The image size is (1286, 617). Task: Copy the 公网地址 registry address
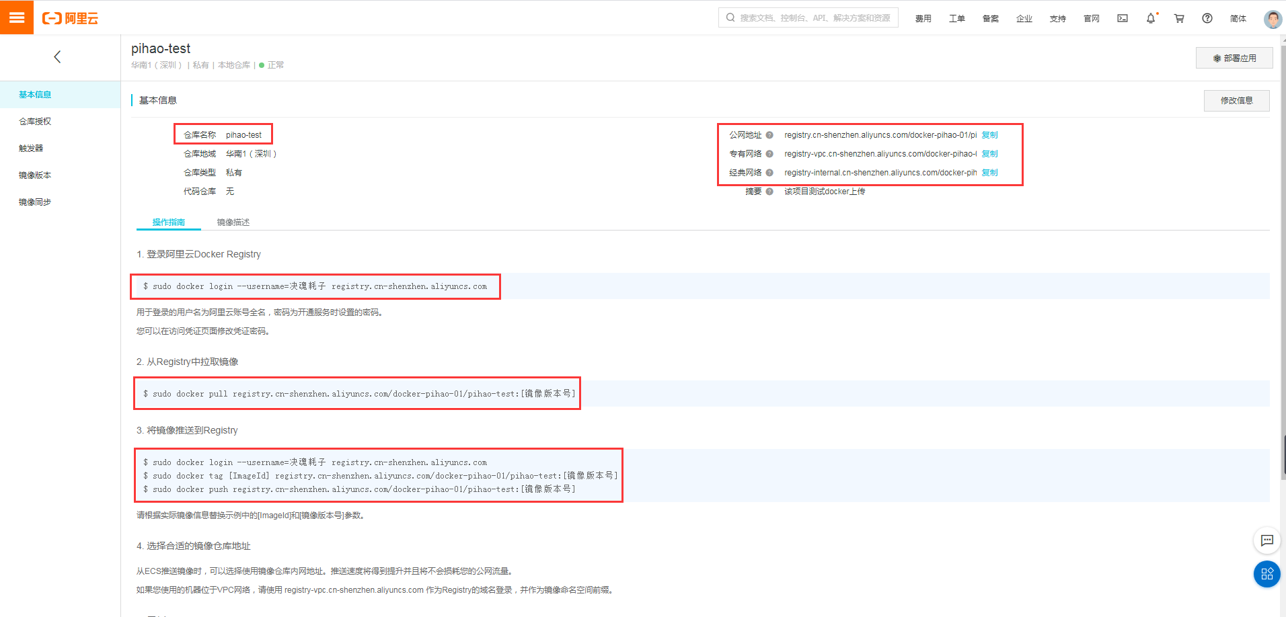(989, 135)
